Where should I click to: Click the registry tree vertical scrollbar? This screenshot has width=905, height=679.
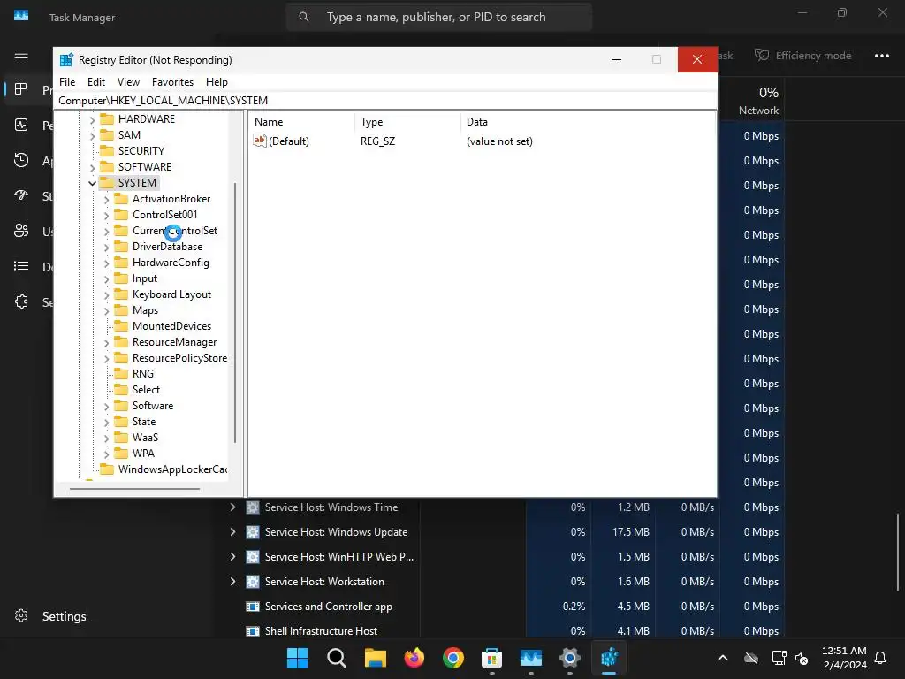pyautogui.click(x=235, y=313)
